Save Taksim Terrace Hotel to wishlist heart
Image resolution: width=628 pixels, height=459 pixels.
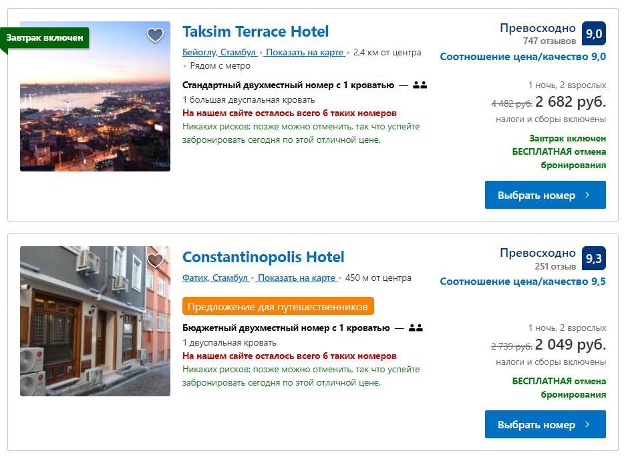click(x=155, y=35)
